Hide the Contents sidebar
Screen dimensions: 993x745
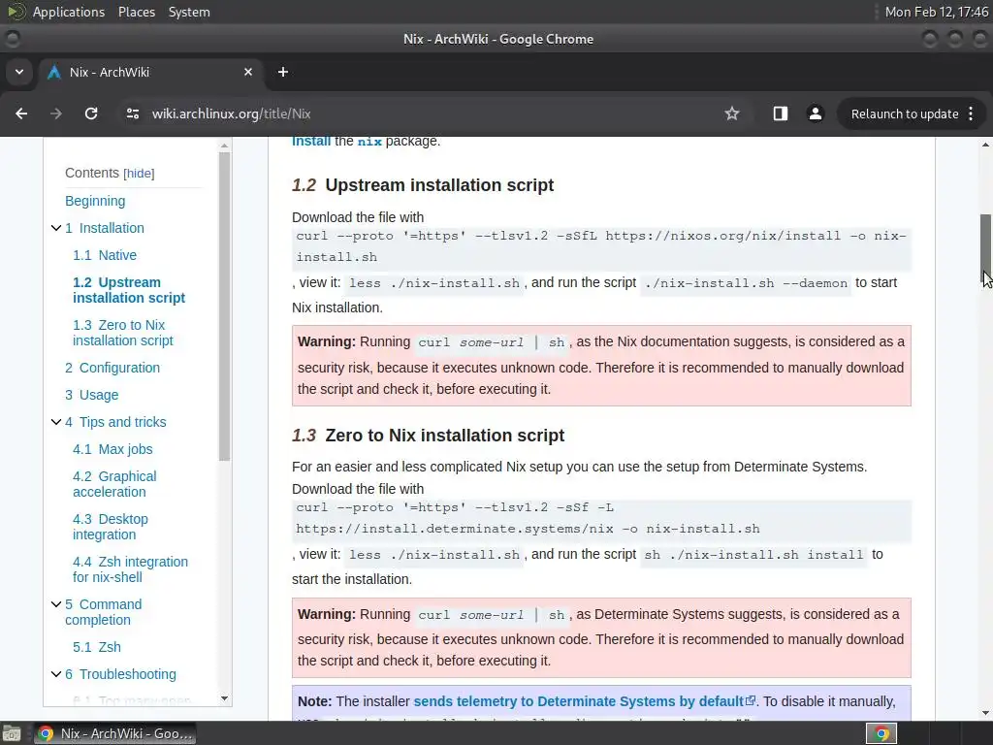coord(139,174)
